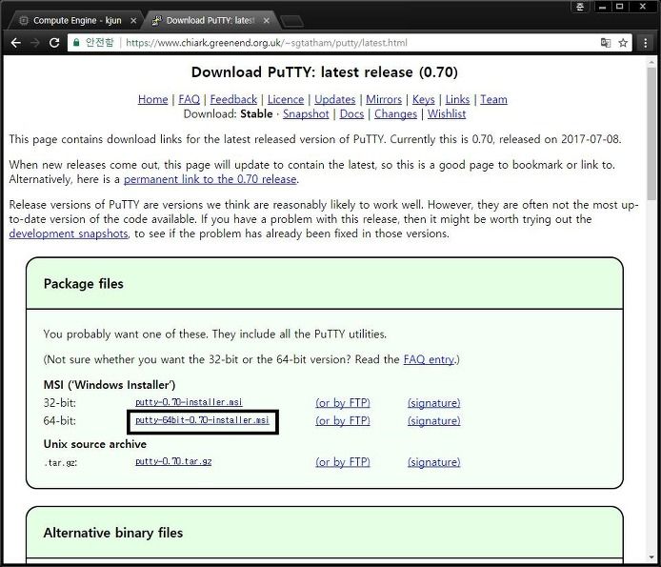Click the Package files heading
The image size is (661, 567).
84,284
